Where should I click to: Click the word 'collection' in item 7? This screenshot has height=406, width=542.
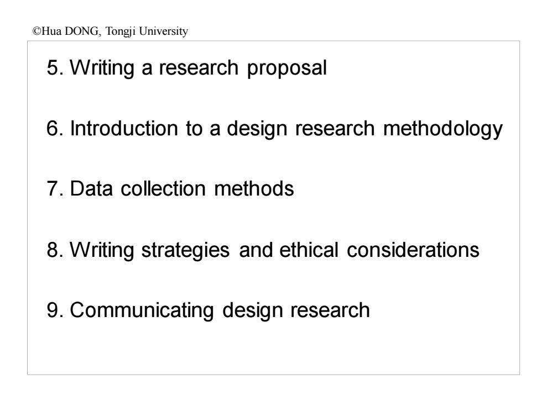coord(163,188)
